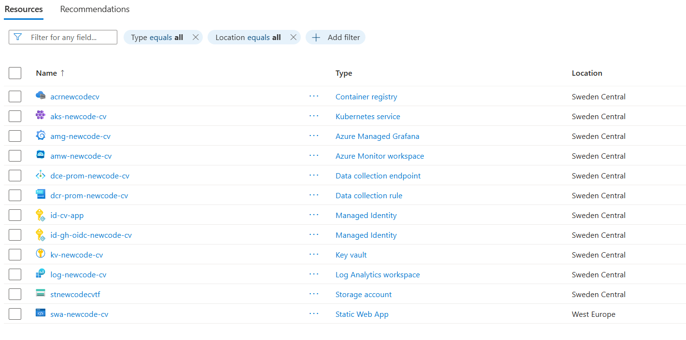Click the stnewcodecvtf storage account icon
This screenshot has height=340, width=686.
[41, 294]
